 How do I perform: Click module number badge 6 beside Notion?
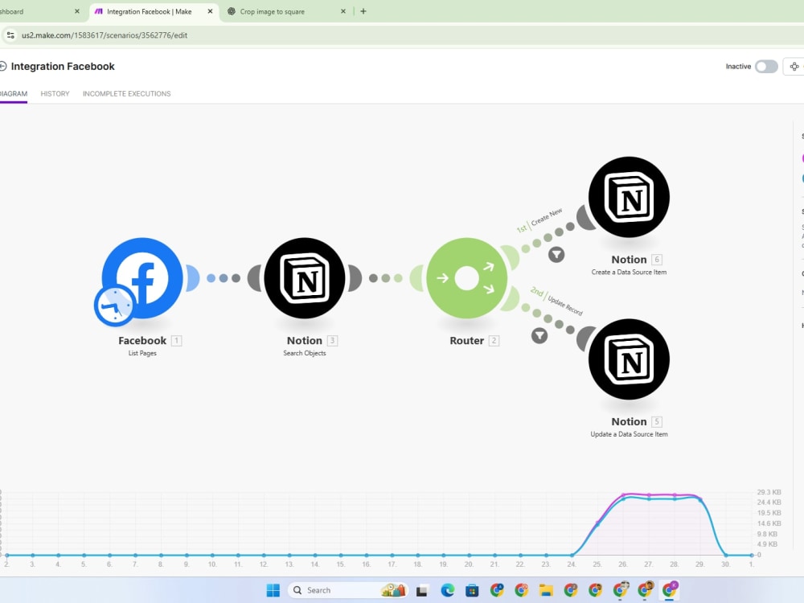657,260
